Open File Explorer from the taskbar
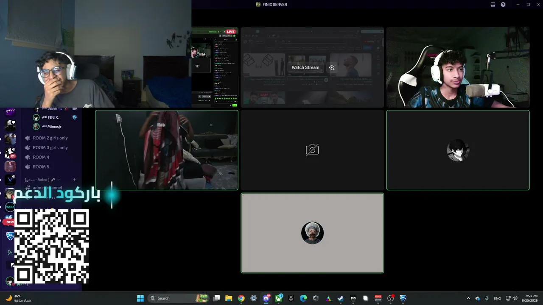Image resolution: width=543 pixels, height=305 pixels. click(229, 298)
